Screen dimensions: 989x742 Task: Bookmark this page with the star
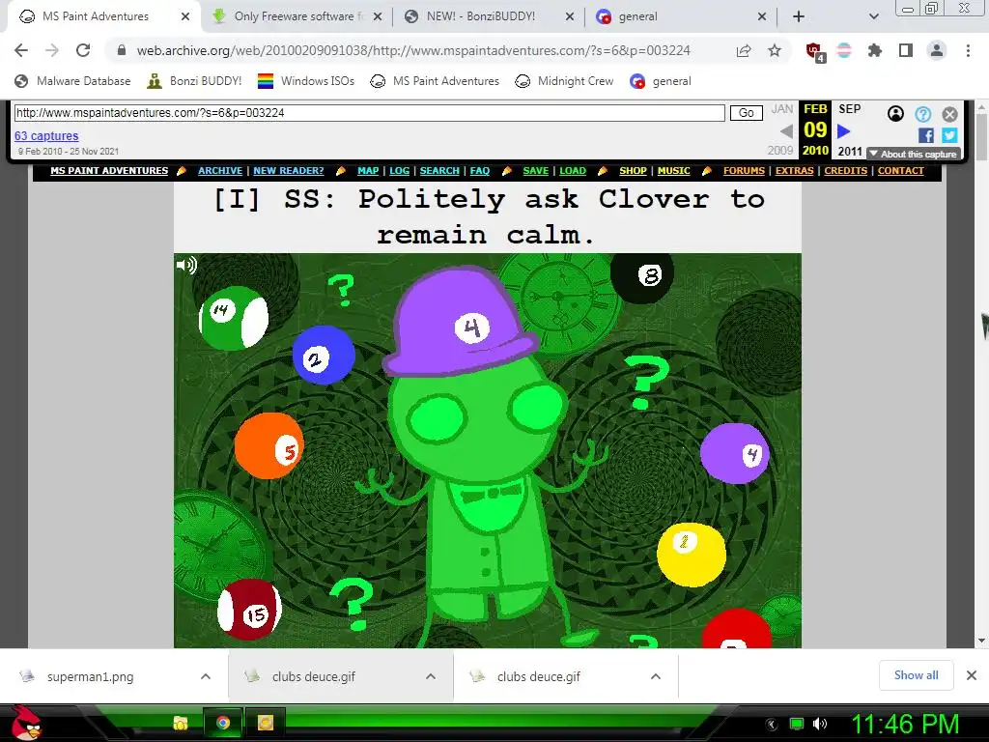click(x=775, y=50)
